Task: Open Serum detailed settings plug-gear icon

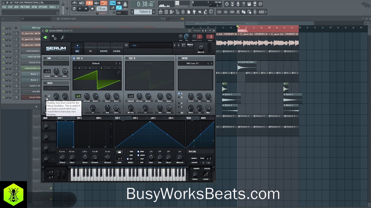Action: (x=54, y=37)
